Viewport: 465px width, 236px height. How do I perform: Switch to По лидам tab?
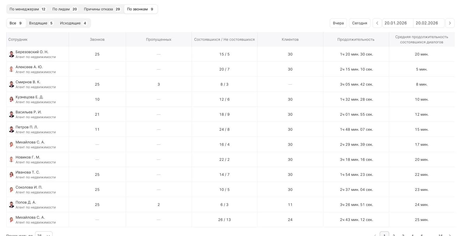tap(65, 9)
